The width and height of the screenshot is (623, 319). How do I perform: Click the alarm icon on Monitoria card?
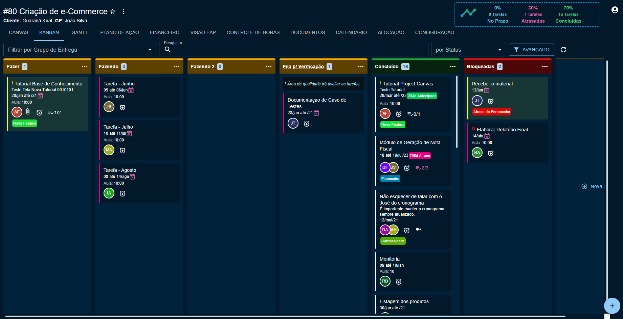point(399,282)
